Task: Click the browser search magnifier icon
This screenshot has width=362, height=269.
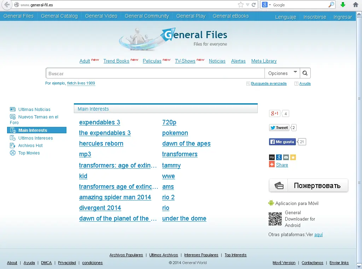Action: pyautogui.click(x=331, y=5)
